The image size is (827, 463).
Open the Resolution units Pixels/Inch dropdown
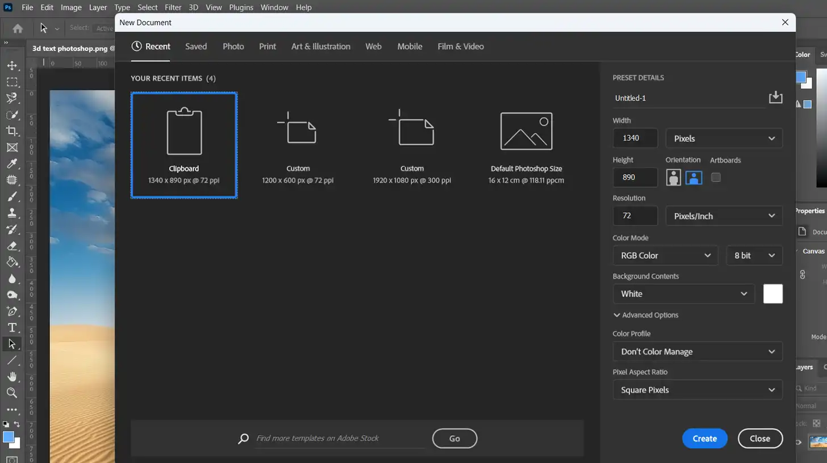724,216
